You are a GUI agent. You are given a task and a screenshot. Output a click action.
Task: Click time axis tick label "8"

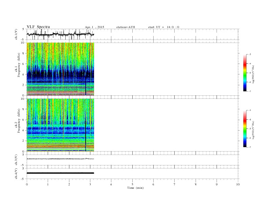(196, 184)
